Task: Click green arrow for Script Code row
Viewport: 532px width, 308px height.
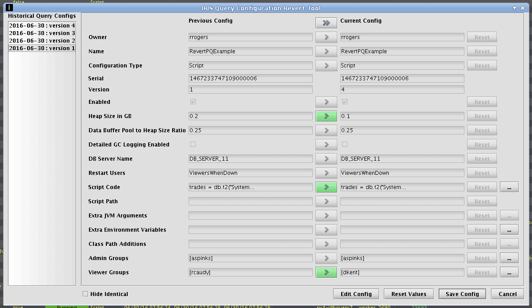Action: point(326,187)
